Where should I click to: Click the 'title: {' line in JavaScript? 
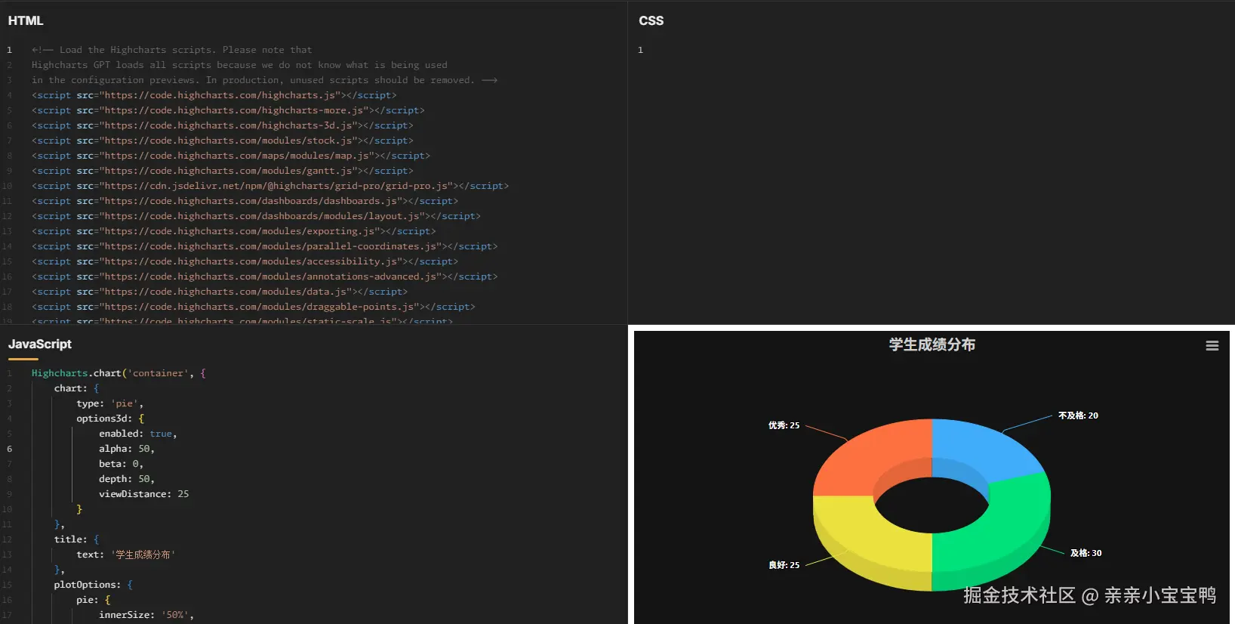[76, 539]
